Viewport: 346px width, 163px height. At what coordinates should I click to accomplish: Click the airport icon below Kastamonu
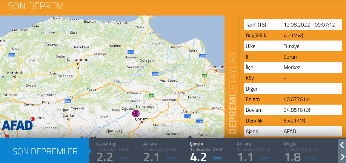click(78, 68)
